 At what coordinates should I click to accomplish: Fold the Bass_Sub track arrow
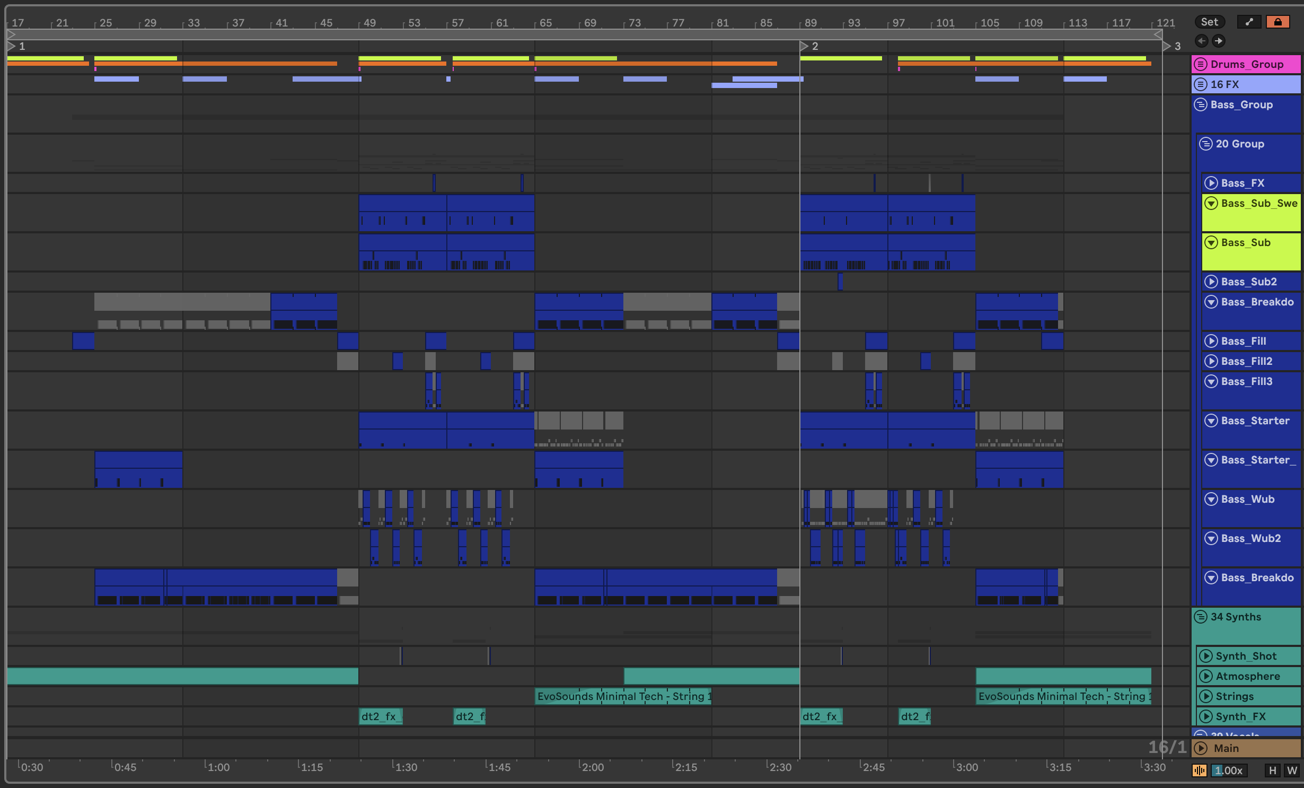[1211, 242]
